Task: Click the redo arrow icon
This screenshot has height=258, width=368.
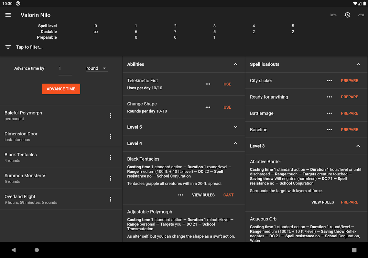Action: click(361, 15)
